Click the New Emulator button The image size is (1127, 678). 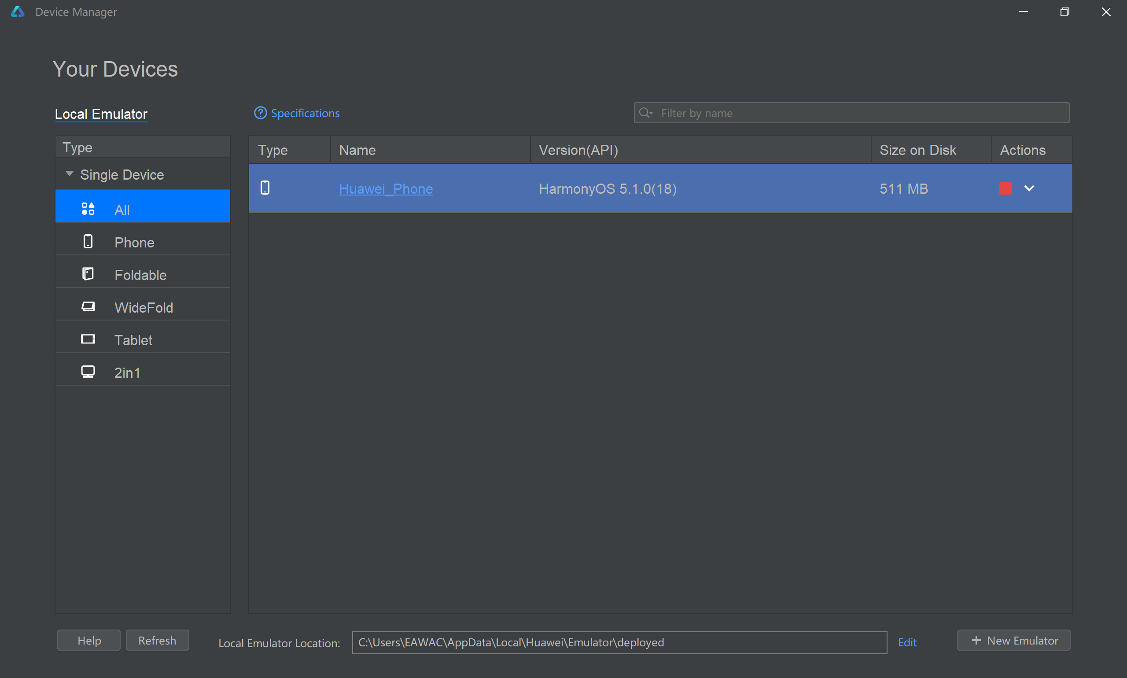(x=1013, y=641)
